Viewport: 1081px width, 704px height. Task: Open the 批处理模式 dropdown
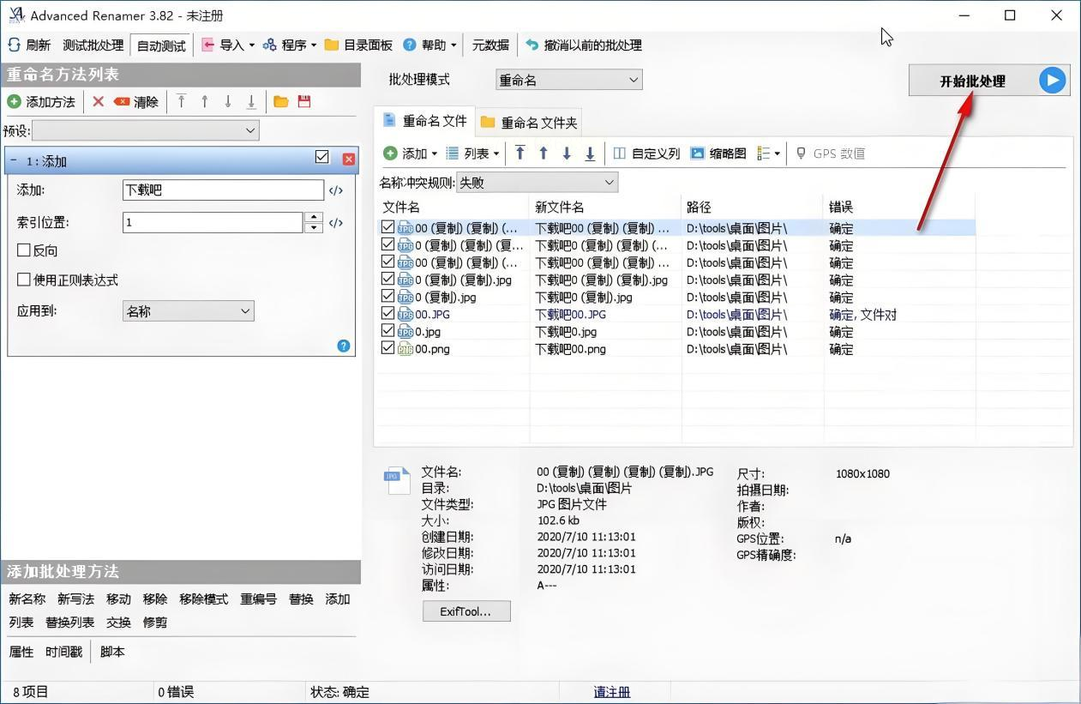coord(569,80)
